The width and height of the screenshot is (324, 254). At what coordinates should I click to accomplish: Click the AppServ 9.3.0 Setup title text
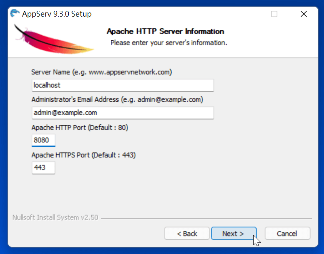tap(57, 14)
